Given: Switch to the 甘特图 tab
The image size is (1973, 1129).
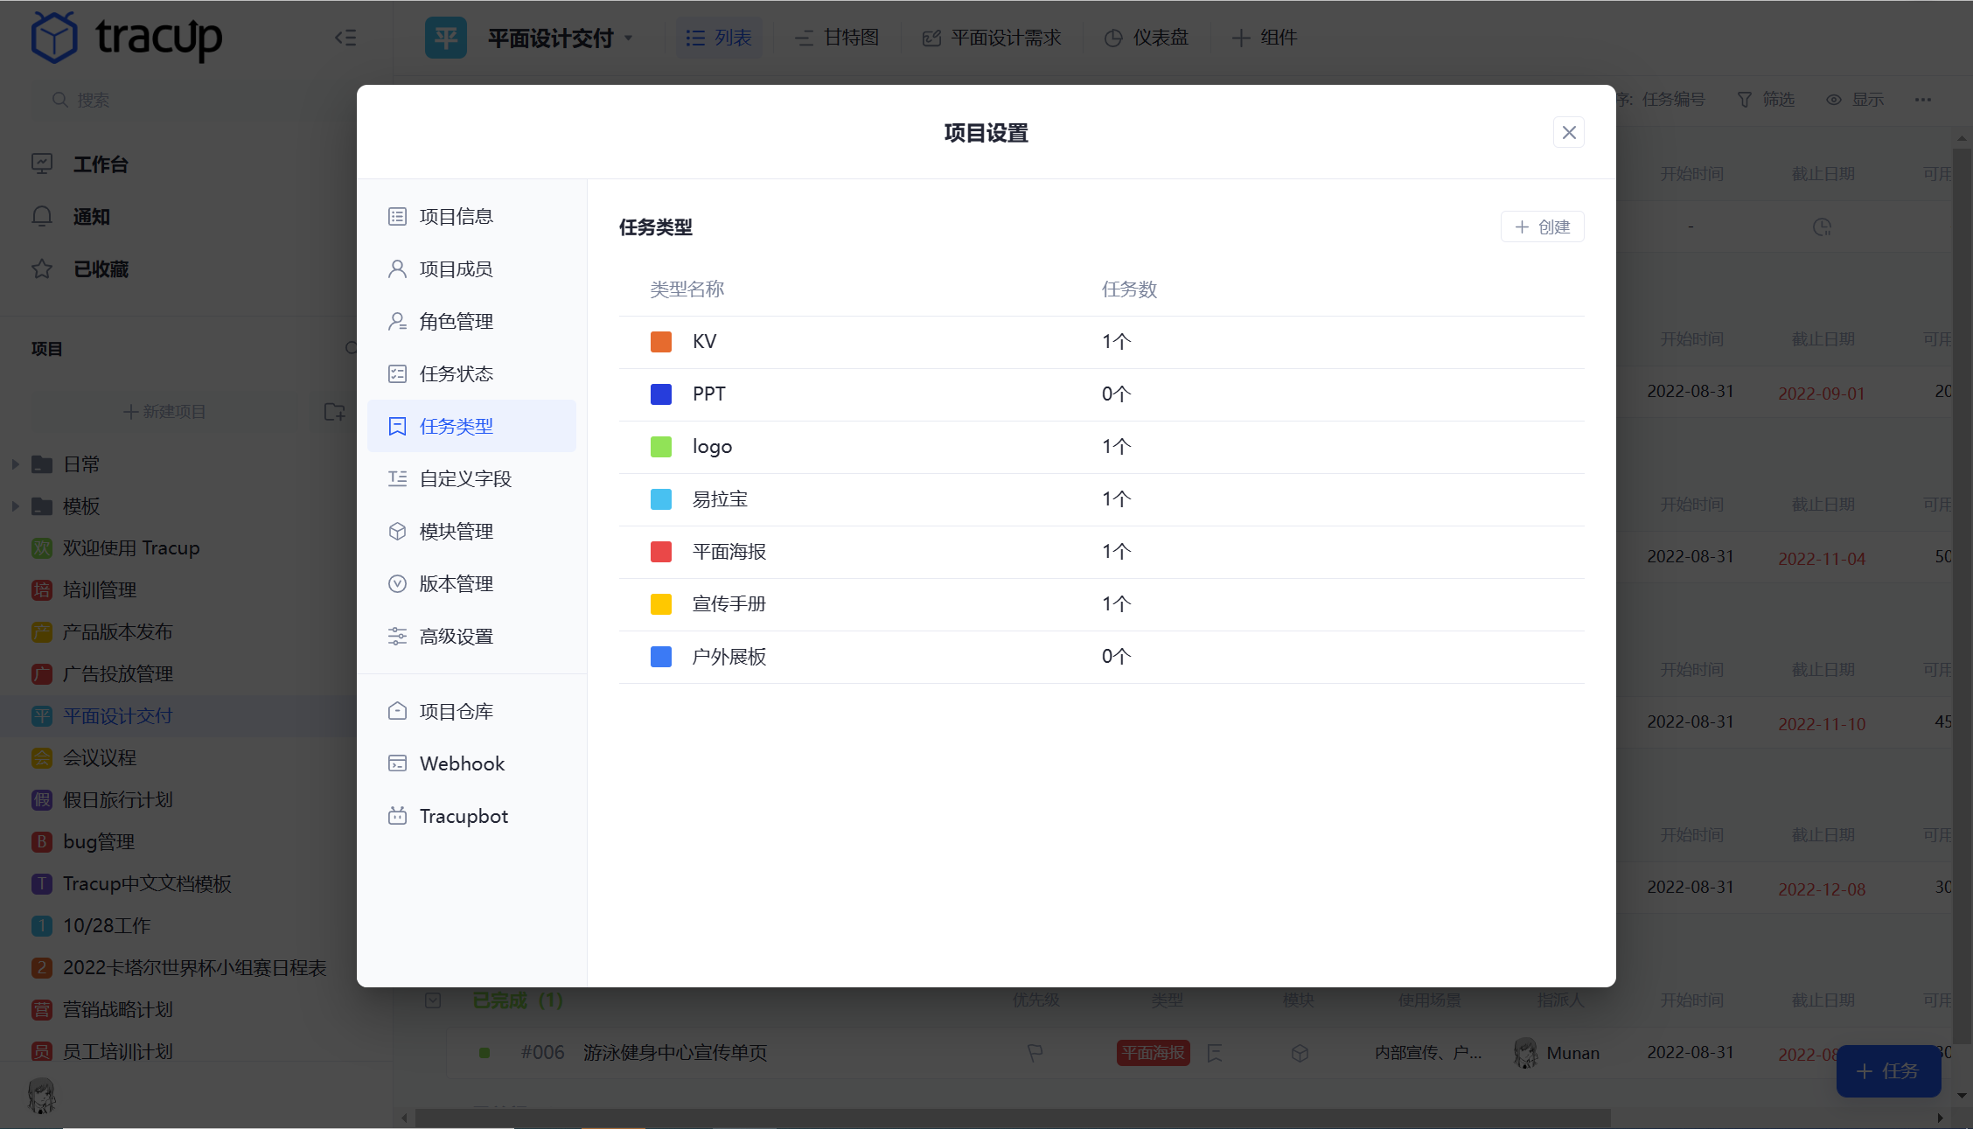Looking at the screenshot, I should pyautogui.click(x=837, y=38).
